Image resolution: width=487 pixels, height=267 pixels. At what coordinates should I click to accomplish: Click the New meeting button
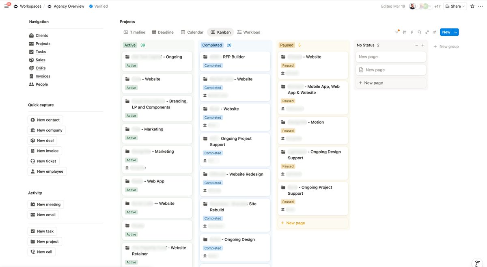(x=45, y=204)
